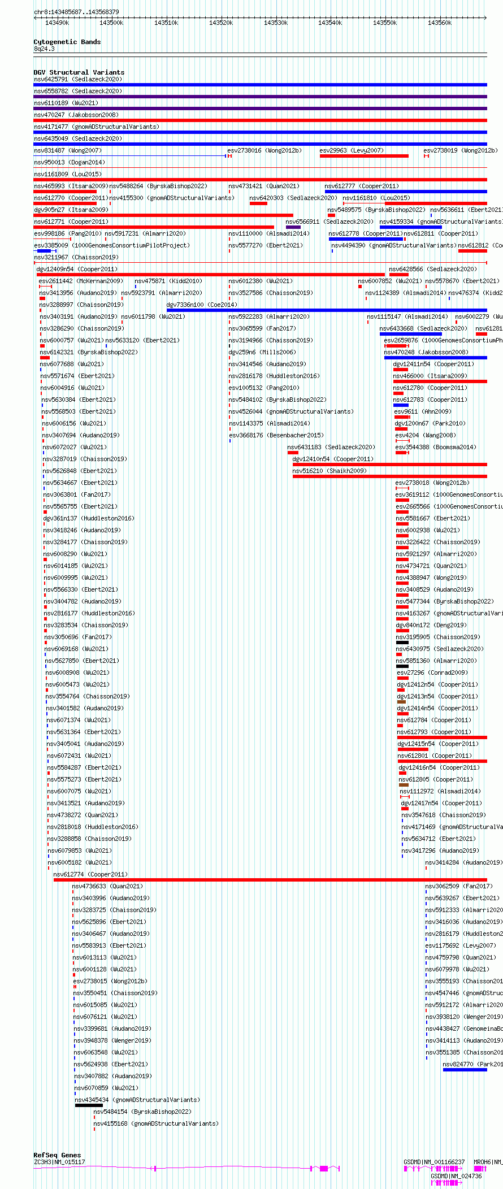Click the nsv4155168 (gnomADStructuralVariants) label

coord(156,1123)
